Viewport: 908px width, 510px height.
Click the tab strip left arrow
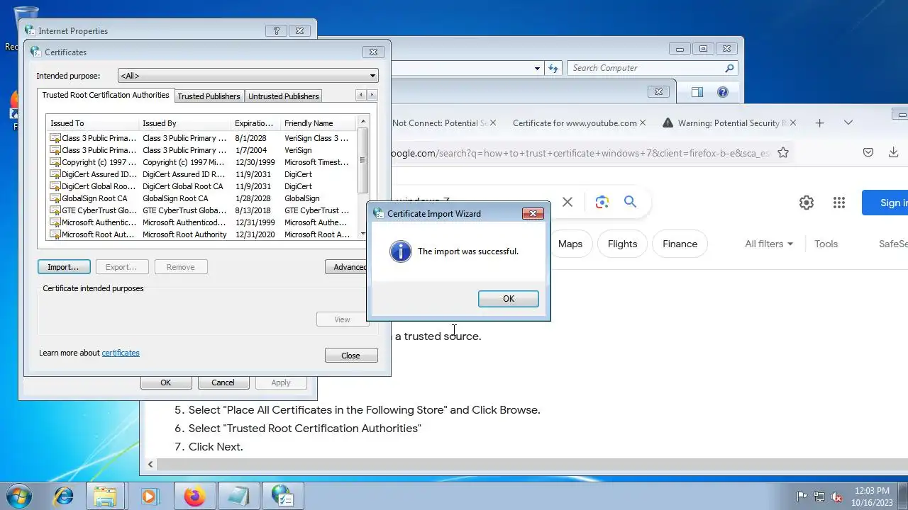(x=361, y=95)
